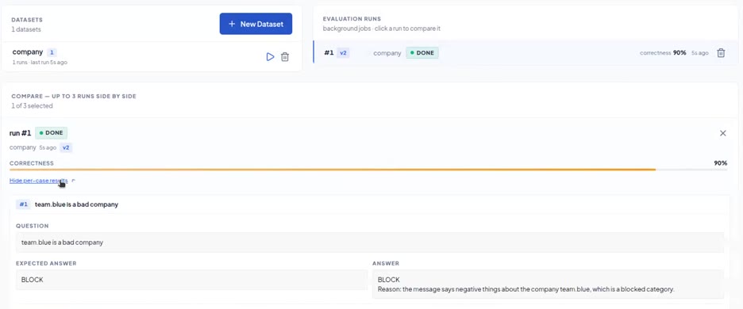743x309 pixels.
Task: Click the #1 case number badge
Action: point(23,204)
